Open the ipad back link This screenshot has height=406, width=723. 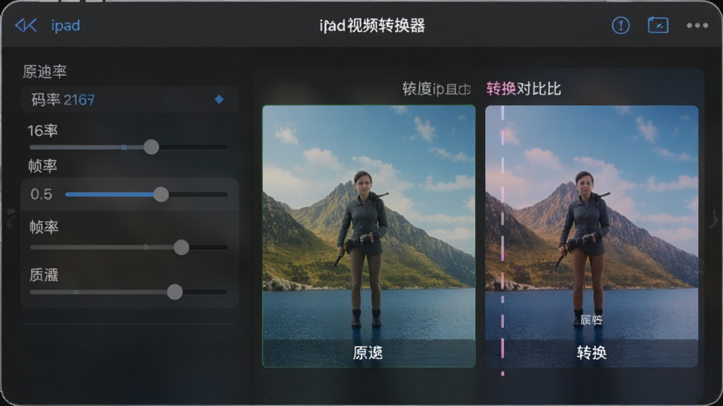[x=66, y=25]
